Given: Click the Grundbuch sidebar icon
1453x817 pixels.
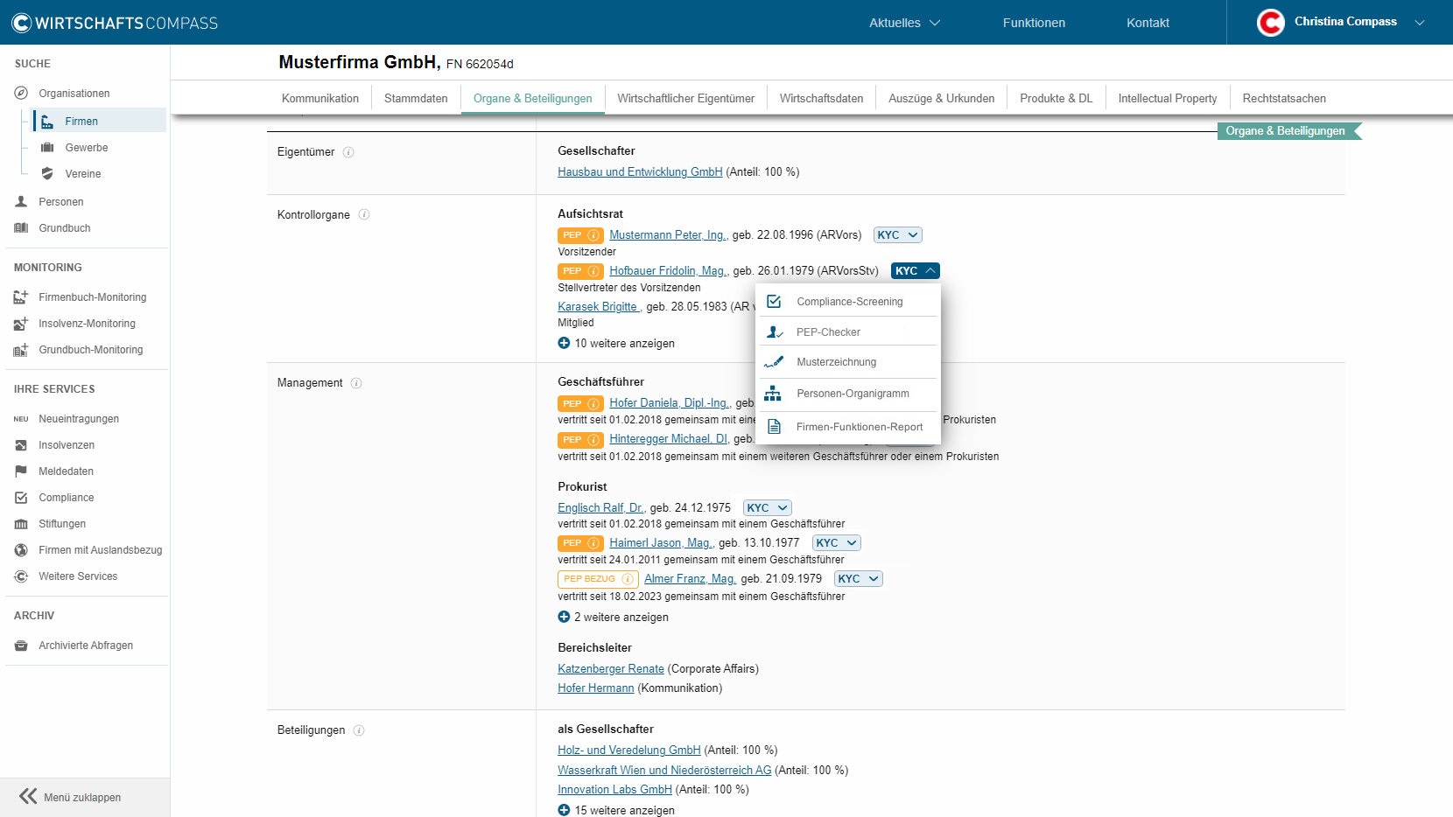Looking at the screenshot, I should (21, 228).
